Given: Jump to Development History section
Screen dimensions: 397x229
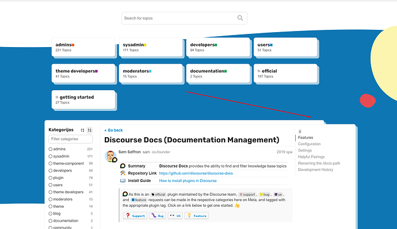Looking at the screenshot, I should point(315,170).
